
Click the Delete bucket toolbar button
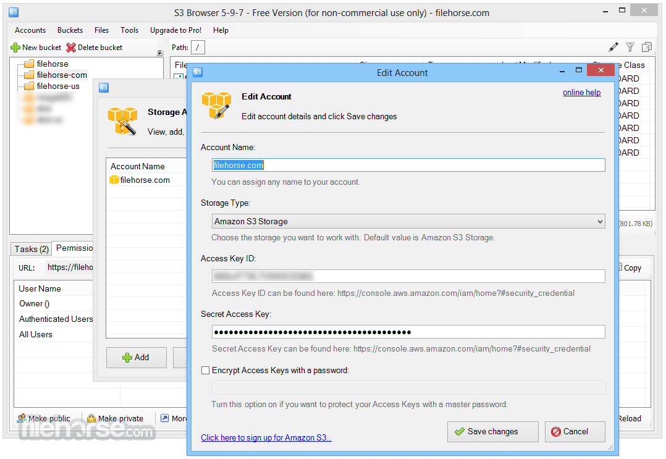click(95, 48)
